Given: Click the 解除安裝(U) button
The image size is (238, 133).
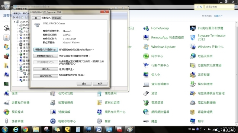Looking at the screenshot, I should [45, 76].
